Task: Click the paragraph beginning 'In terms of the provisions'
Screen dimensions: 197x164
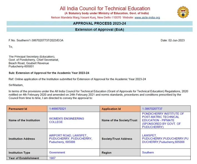Action: coord(98,95)
